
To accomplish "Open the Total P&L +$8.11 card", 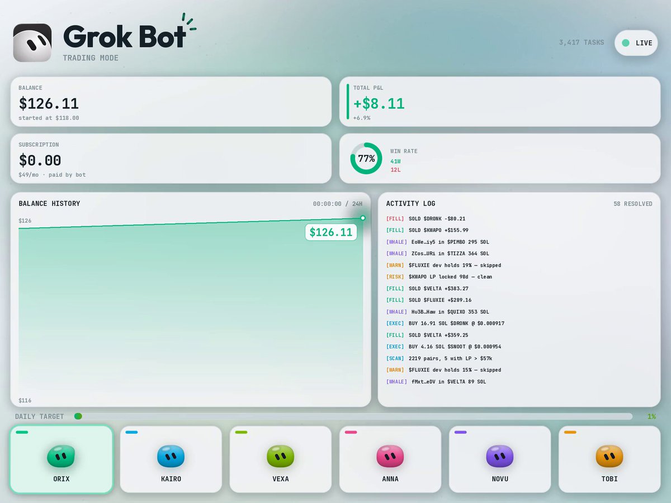I will coord(500,102).
